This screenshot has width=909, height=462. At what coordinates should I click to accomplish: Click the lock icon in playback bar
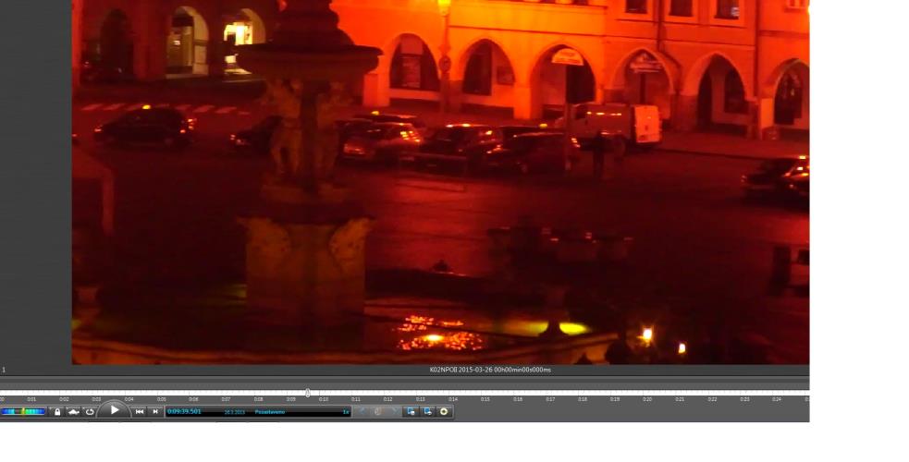coord(56,411)
